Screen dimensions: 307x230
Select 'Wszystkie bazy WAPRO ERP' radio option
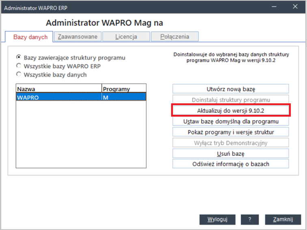pyautogui.click(x=18, y=66)
